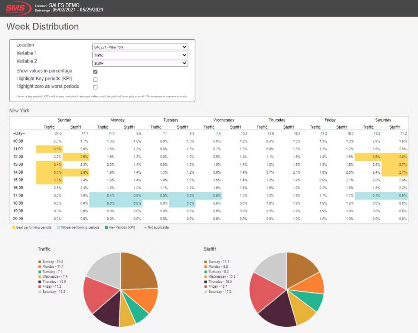Enable Highlight zero as worst periods
The width and height of the screenshot is (418, 333).
95,87
